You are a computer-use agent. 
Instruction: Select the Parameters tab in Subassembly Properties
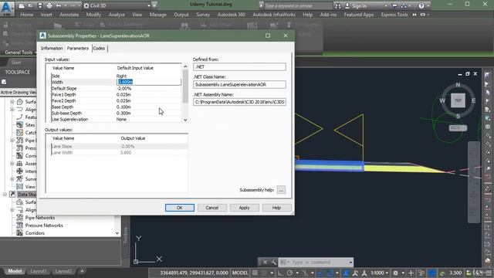[78, 48]
